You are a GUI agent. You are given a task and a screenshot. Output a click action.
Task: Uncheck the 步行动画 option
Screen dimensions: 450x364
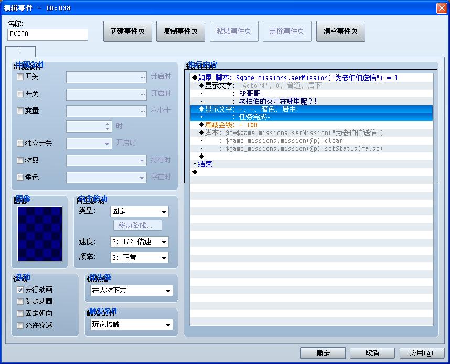pyautogui.click(x=20, y=290)
